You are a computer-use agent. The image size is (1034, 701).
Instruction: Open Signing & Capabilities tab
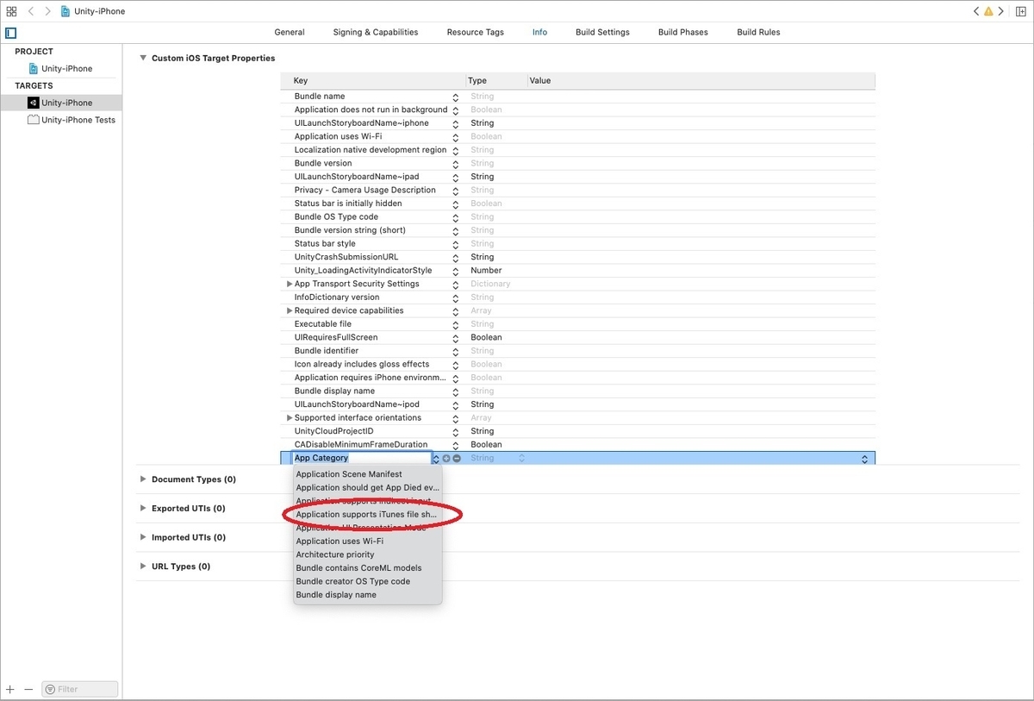[376, 32]
